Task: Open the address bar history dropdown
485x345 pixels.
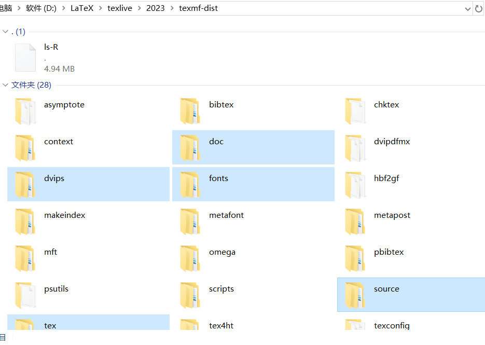Action: point(467,9)
